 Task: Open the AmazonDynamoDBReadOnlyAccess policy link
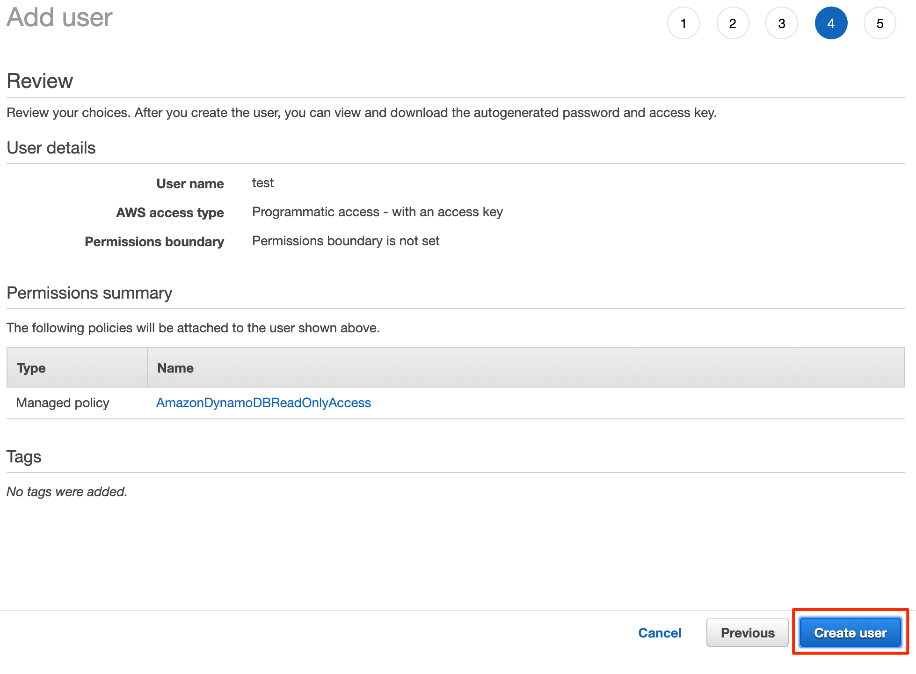(263, 403)
